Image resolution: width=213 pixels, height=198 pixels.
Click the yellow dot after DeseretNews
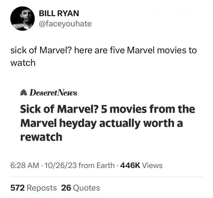coord(78,94)
